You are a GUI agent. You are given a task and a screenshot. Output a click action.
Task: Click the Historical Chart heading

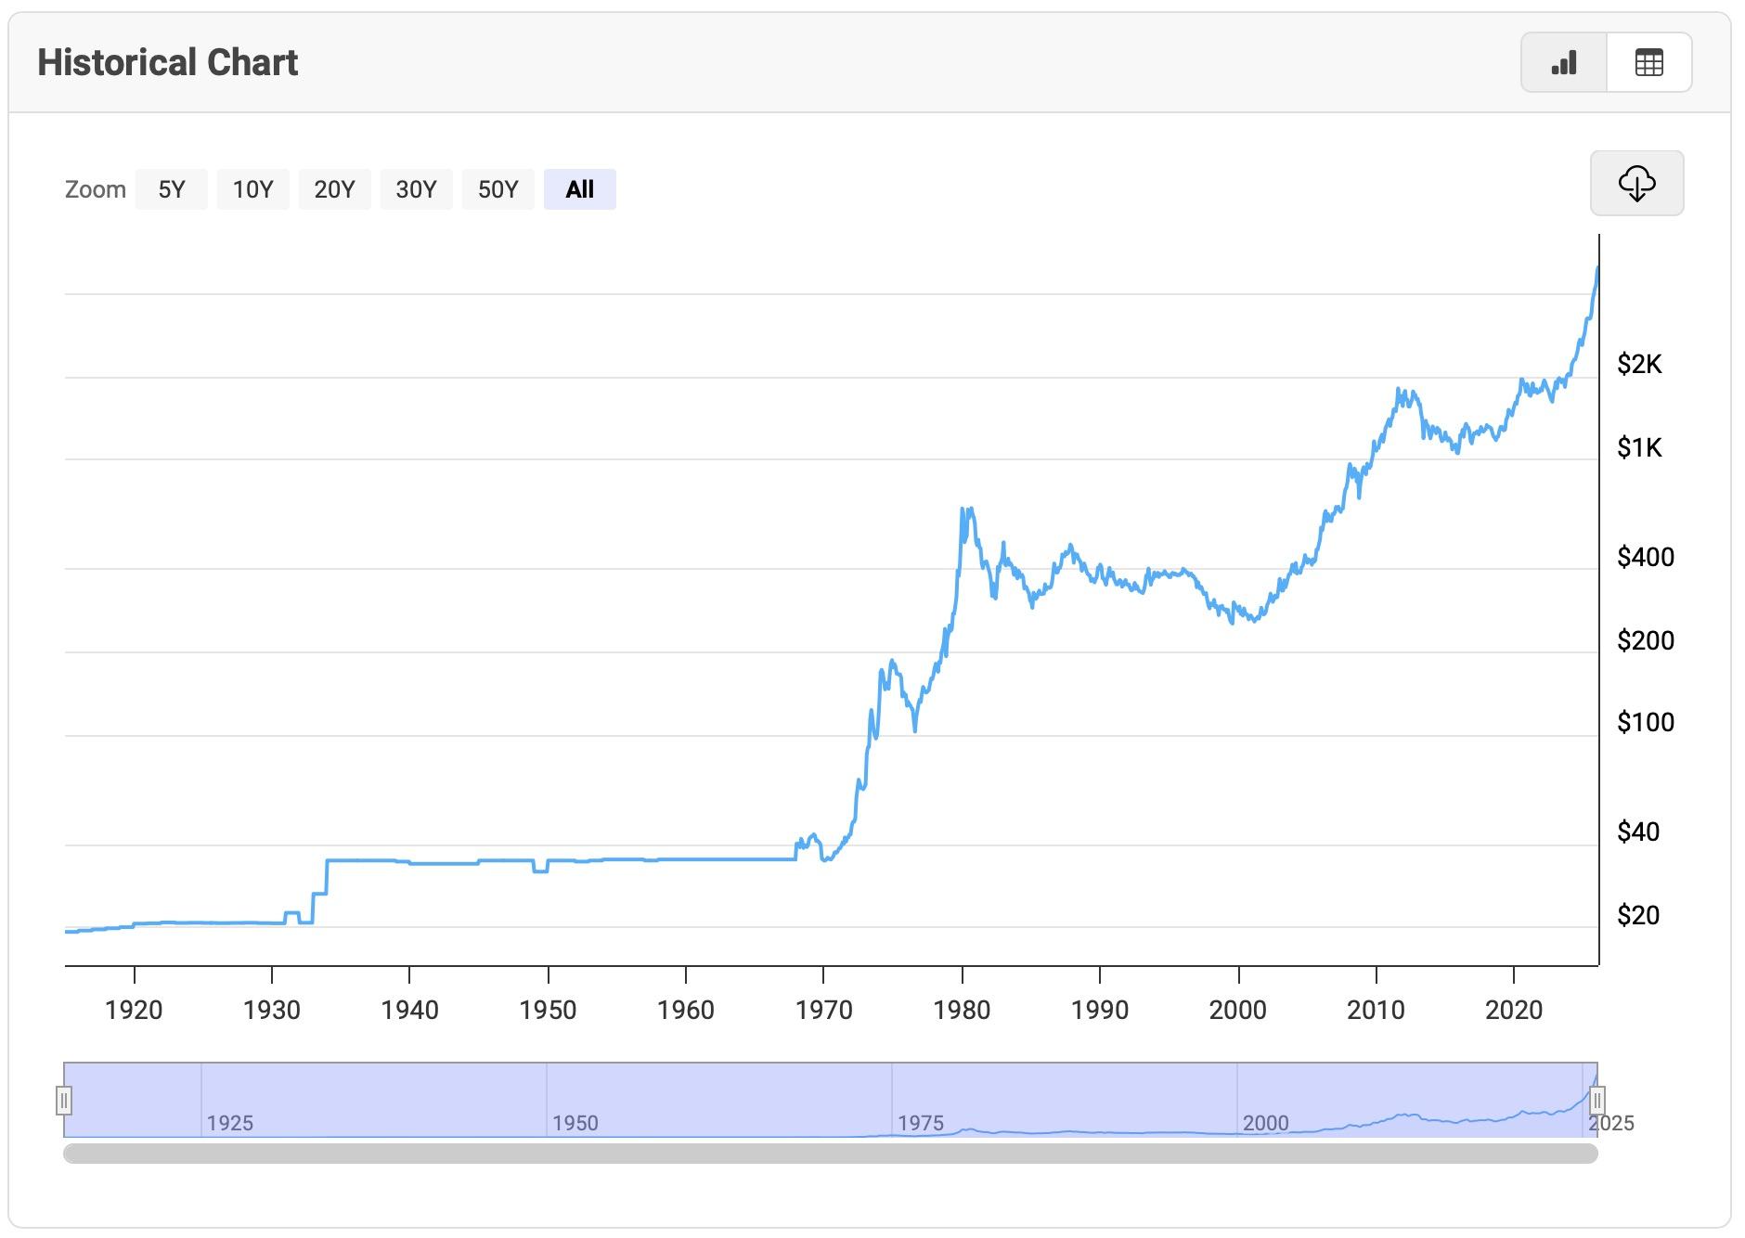click(x=168, y=63)
